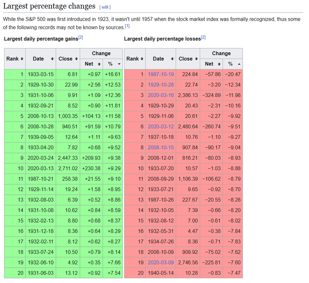Select the −7.47 percent cell
This screenshot has height=283, width=309.
click(x=233, y=273)
